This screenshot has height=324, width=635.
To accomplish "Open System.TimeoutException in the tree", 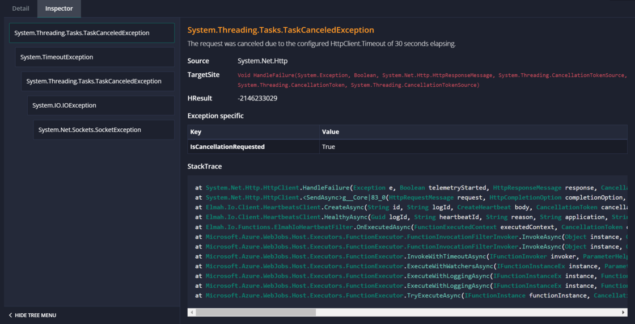I will coord(95,57).
